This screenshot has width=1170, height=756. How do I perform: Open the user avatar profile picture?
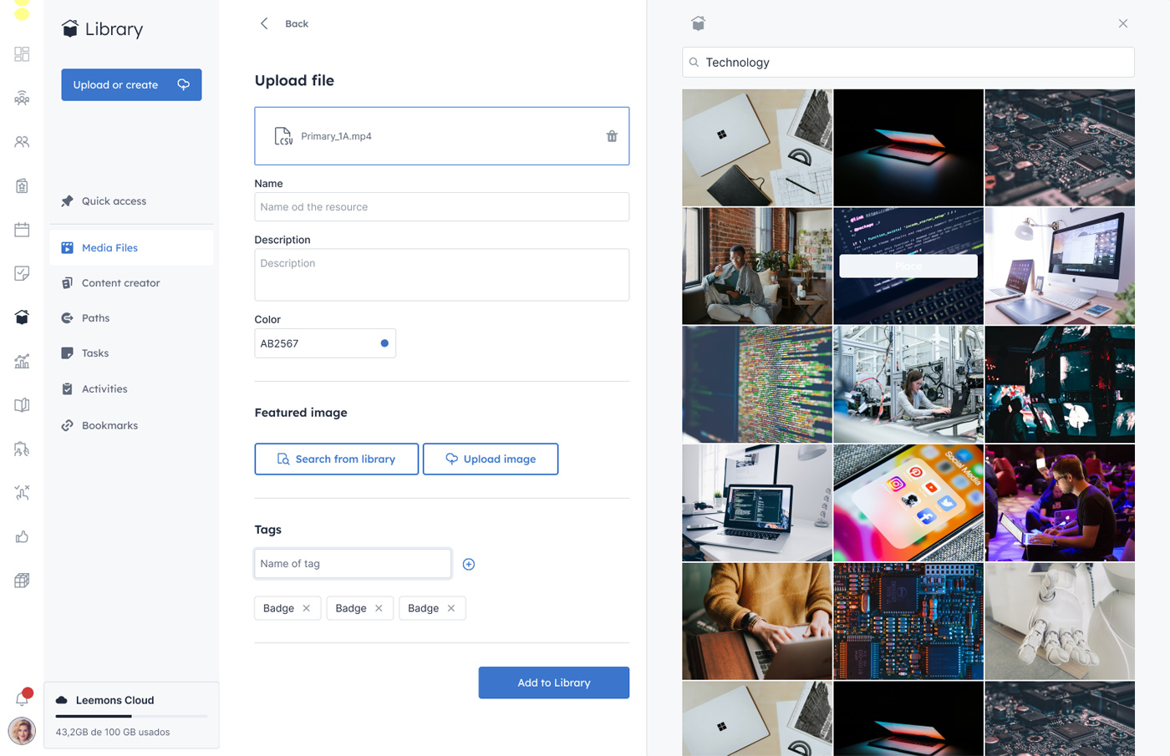(22, 731)
